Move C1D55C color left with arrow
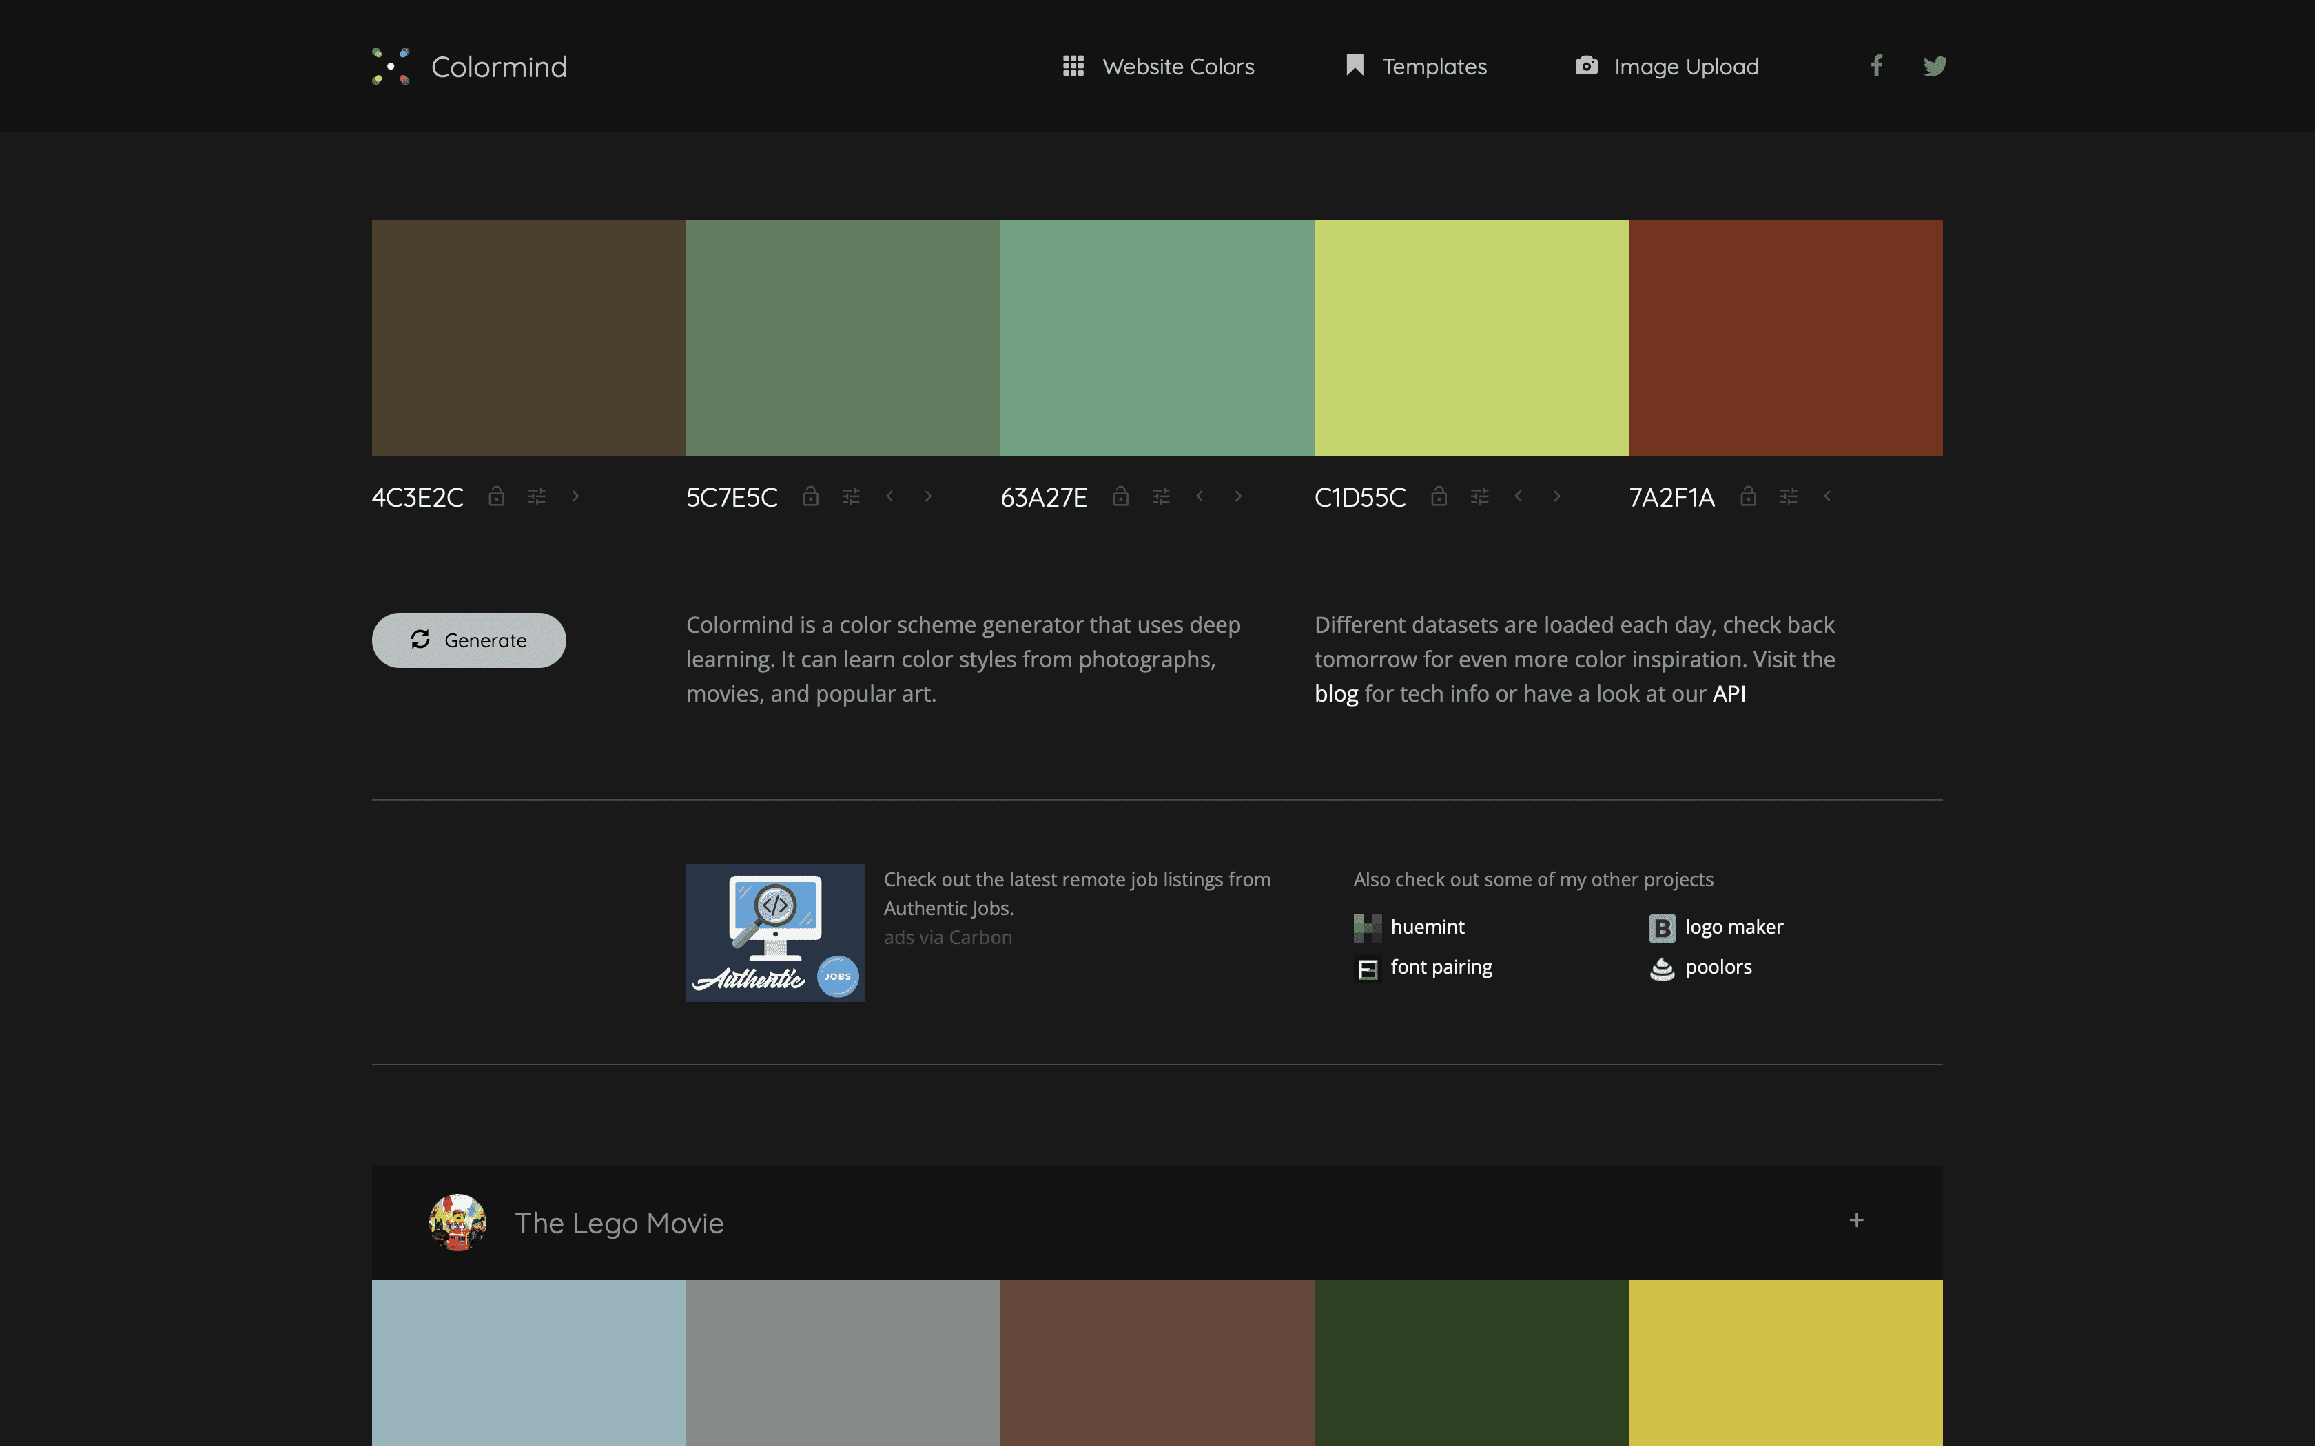The width and height of the screenshot is (2315, 1446). click(x=1518, y=495)
